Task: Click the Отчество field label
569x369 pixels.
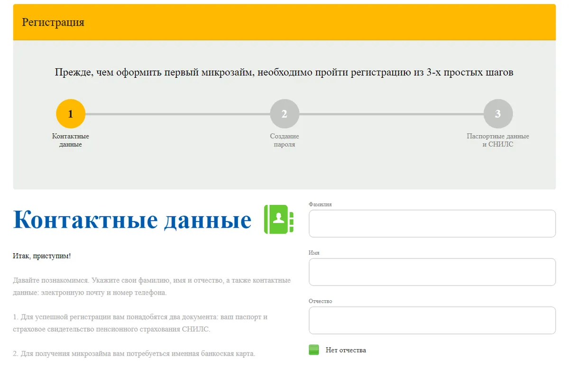Action: pyautogui.click(x=321, y=301)
